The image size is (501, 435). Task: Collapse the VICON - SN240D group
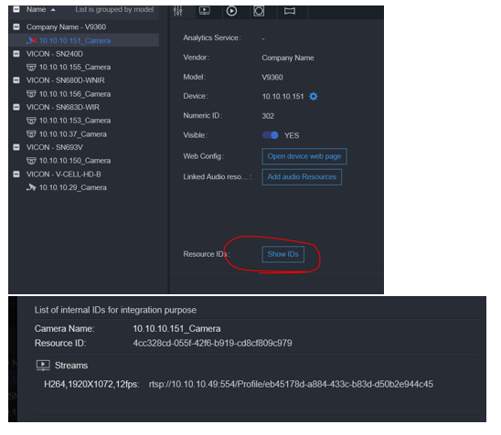tap(16, 54)
